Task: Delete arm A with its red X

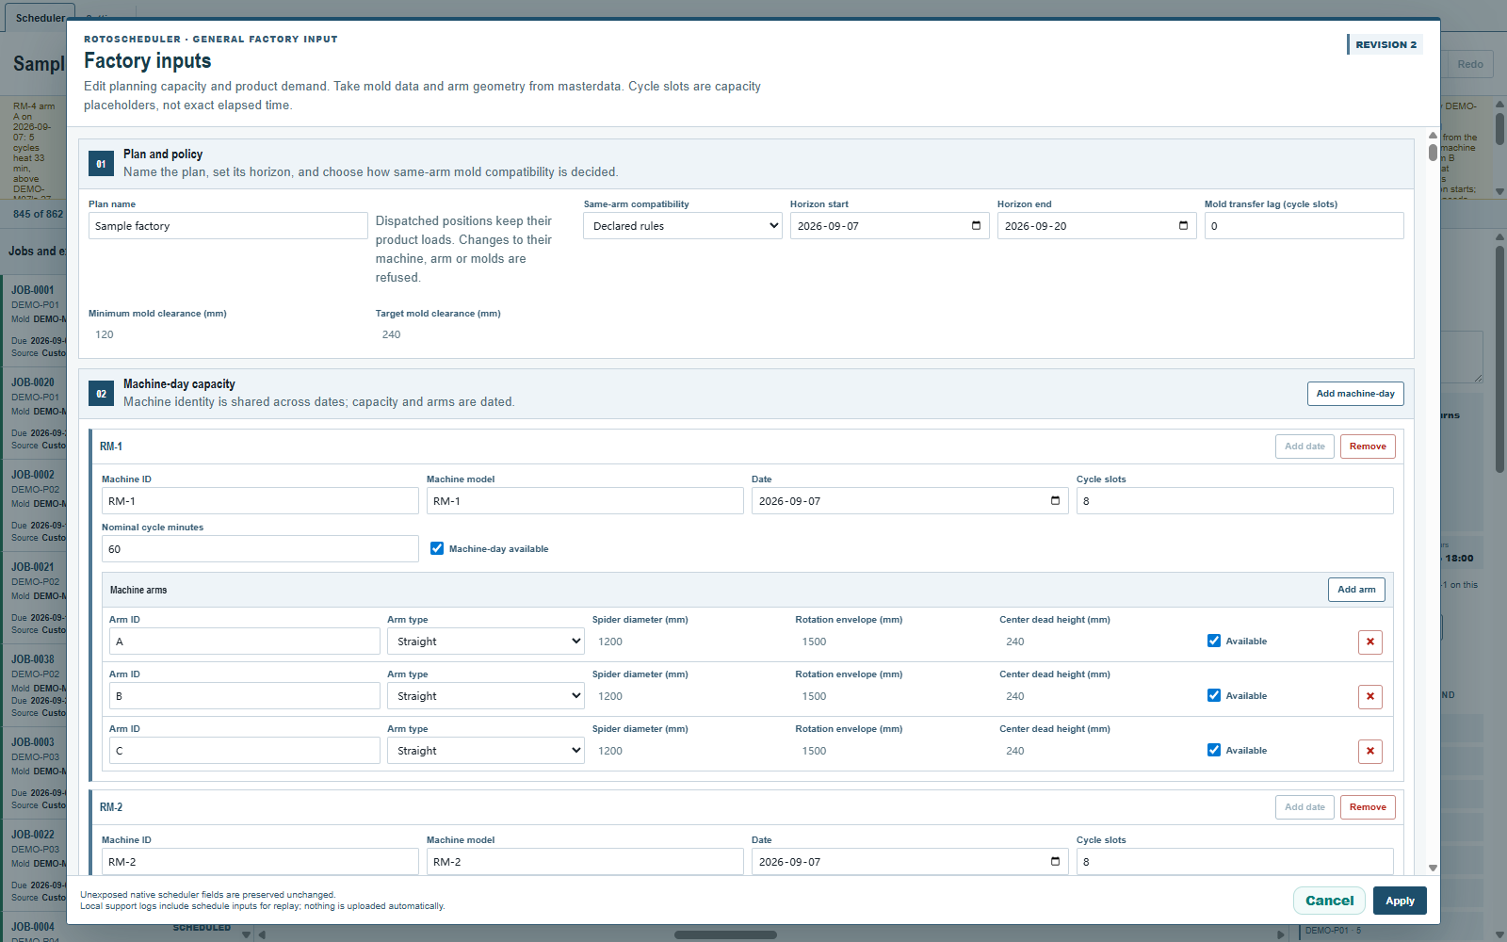Action: point(1370,642)
